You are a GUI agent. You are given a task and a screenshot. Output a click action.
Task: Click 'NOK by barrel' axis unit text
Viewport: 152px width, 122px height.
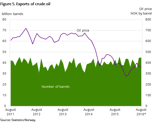[x=141, y=13]
